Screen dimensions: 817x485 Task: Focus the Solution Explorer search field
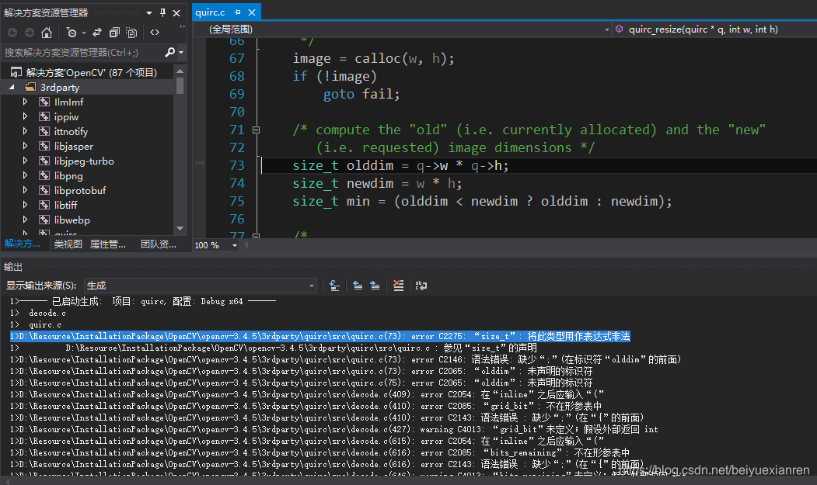82,52
